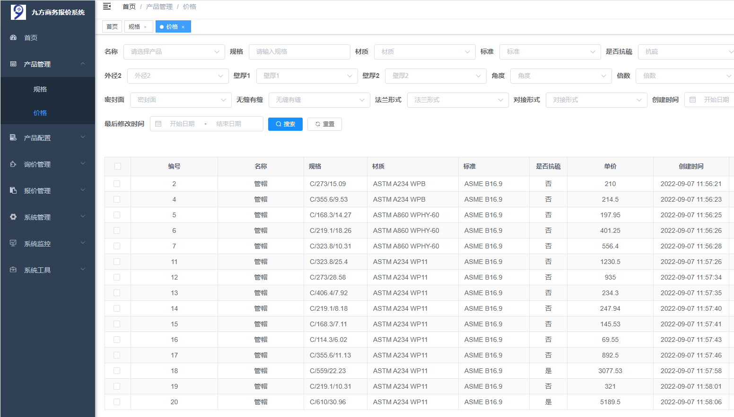The height and width of the screenshot is (417, 734).
Task: Check the row checkbox for 编号 2
Action: [117, 184]
